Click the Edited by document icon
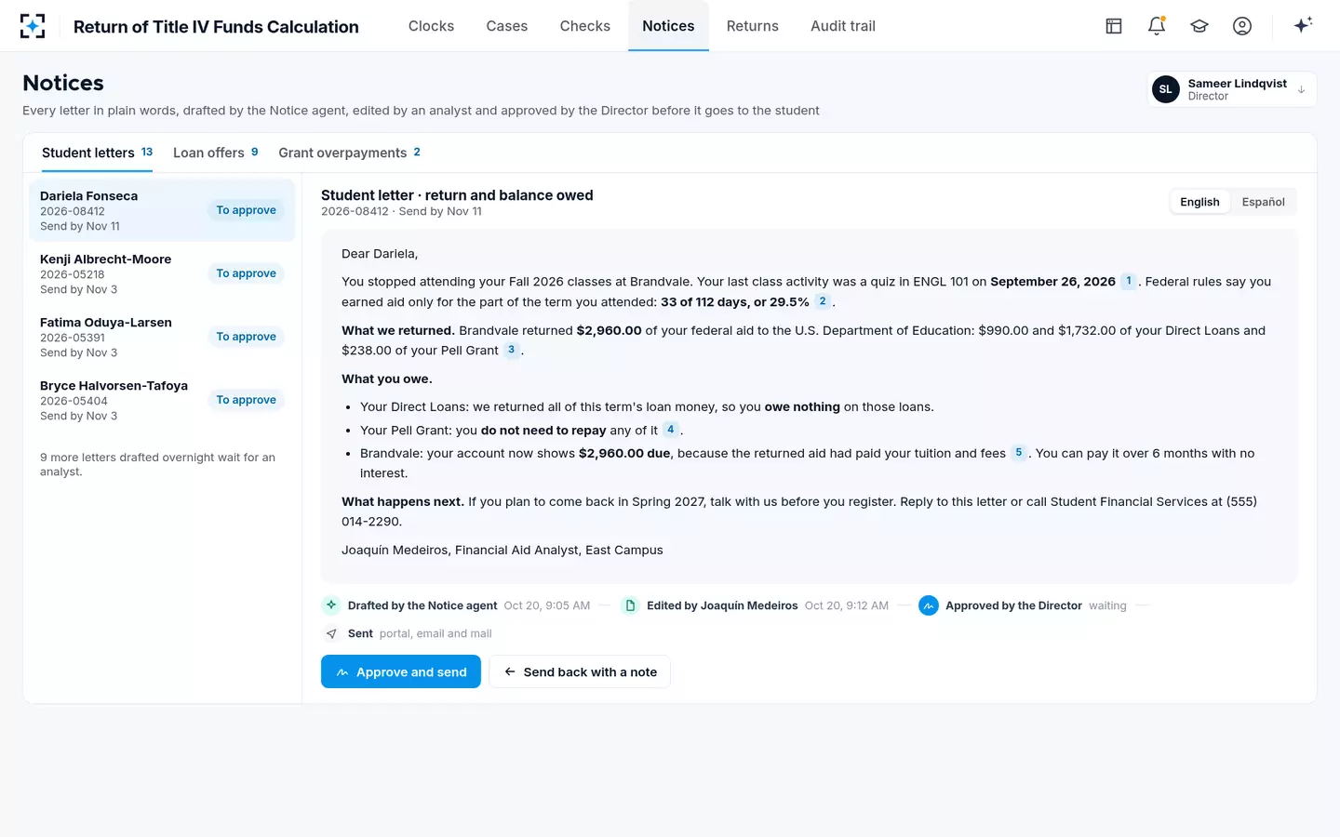This screenshot has width=1340, height=837. tap(630, 605)
